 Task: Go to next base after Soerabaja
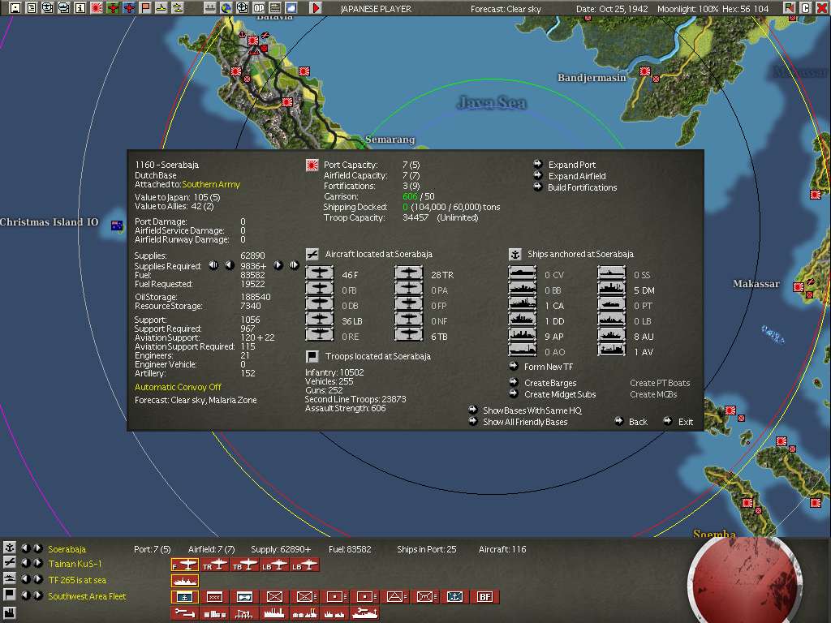pos(38,548)
